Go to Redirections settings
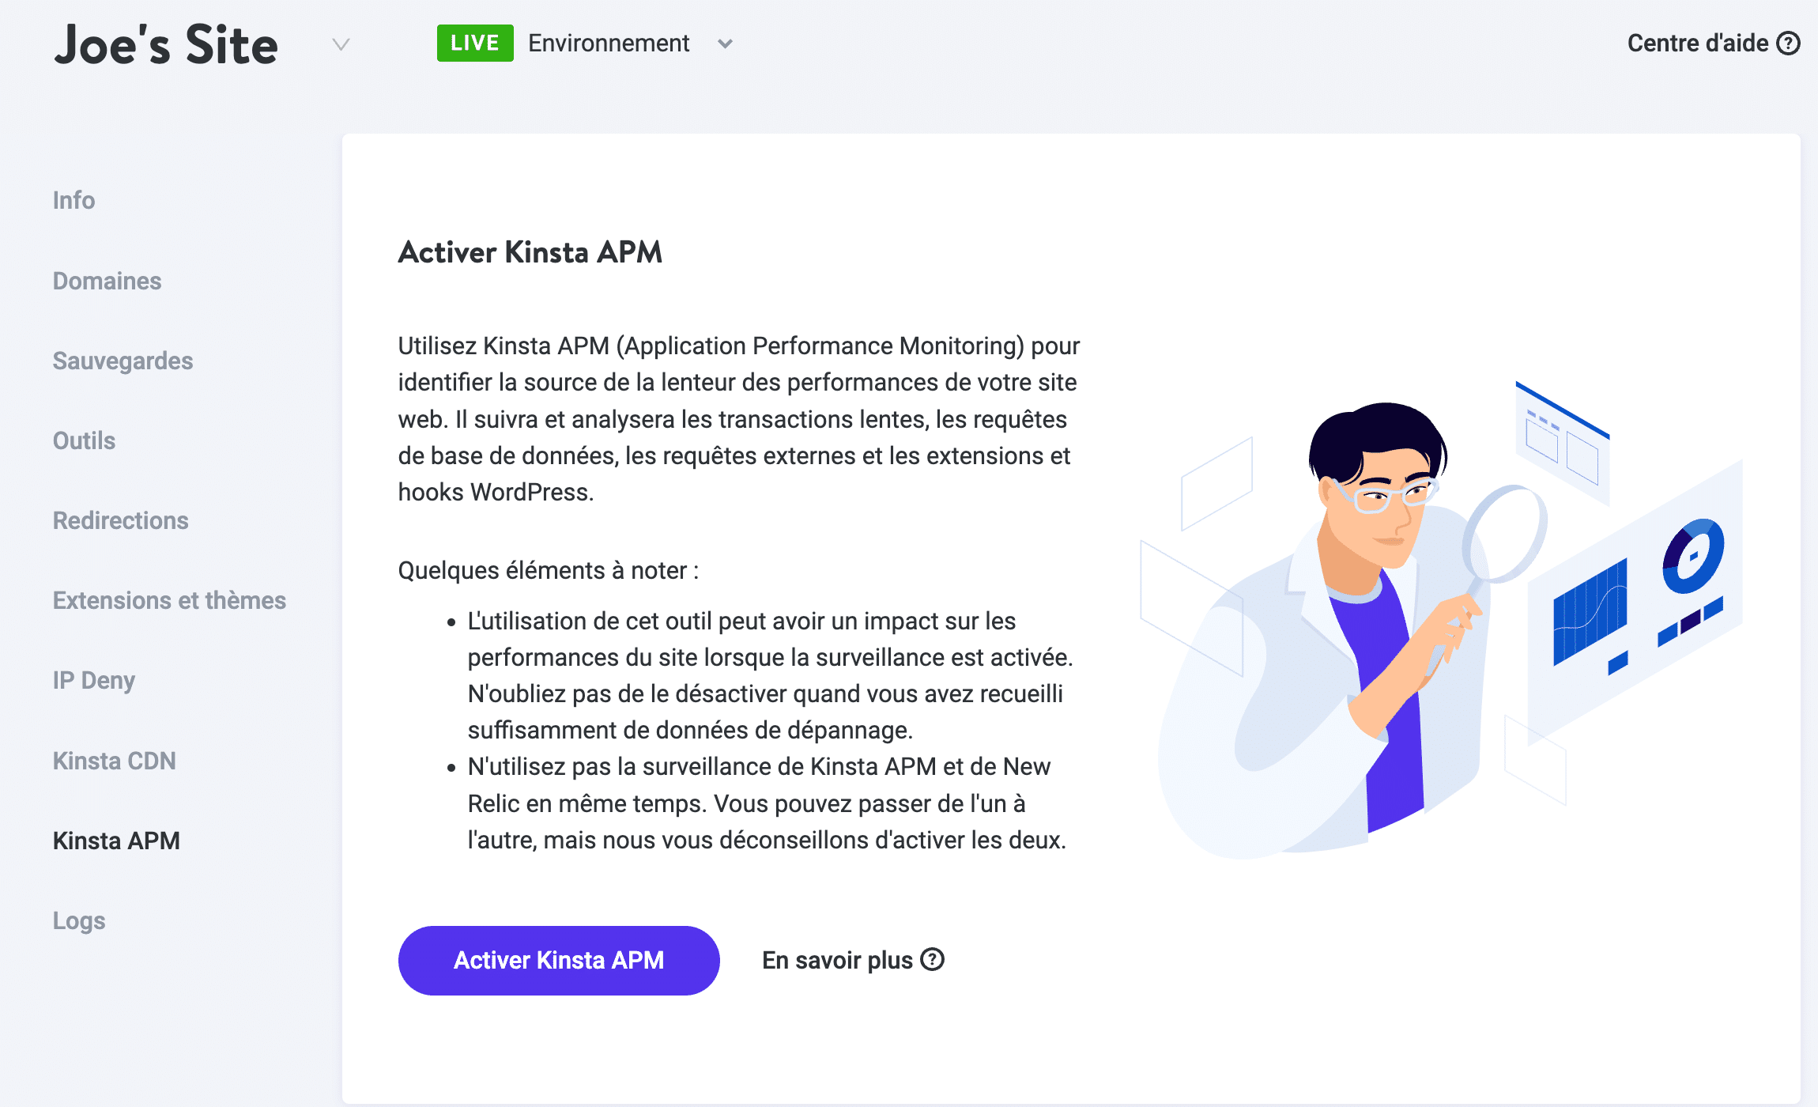The width and height of the screenshot is (1818, 1107). pyautogui.click(x=120, y=520)
